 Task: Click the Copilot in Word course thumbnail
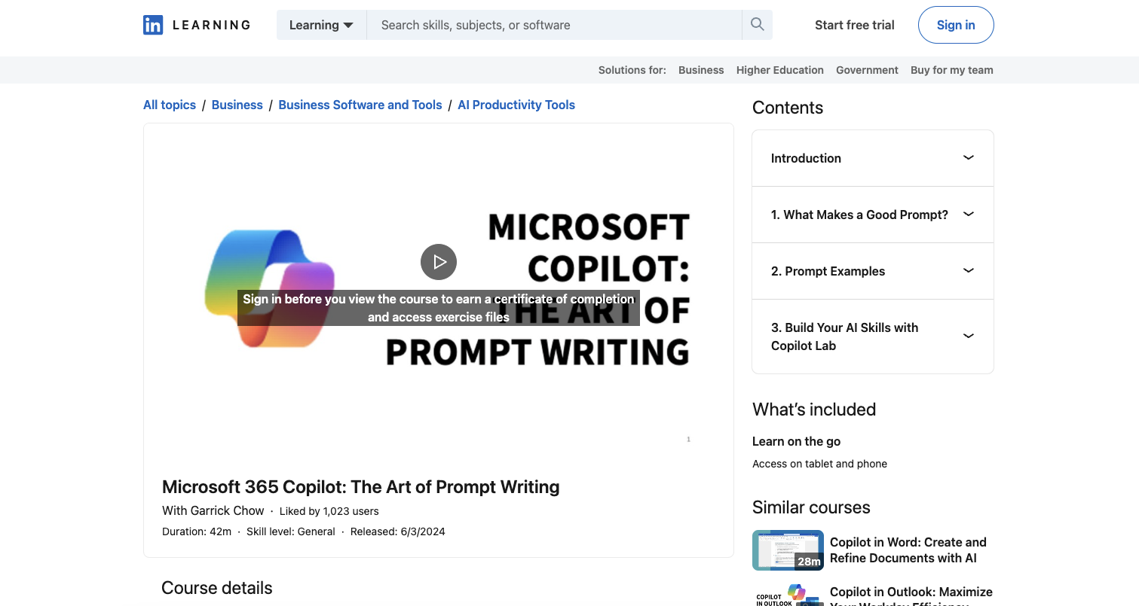(787, 550)
